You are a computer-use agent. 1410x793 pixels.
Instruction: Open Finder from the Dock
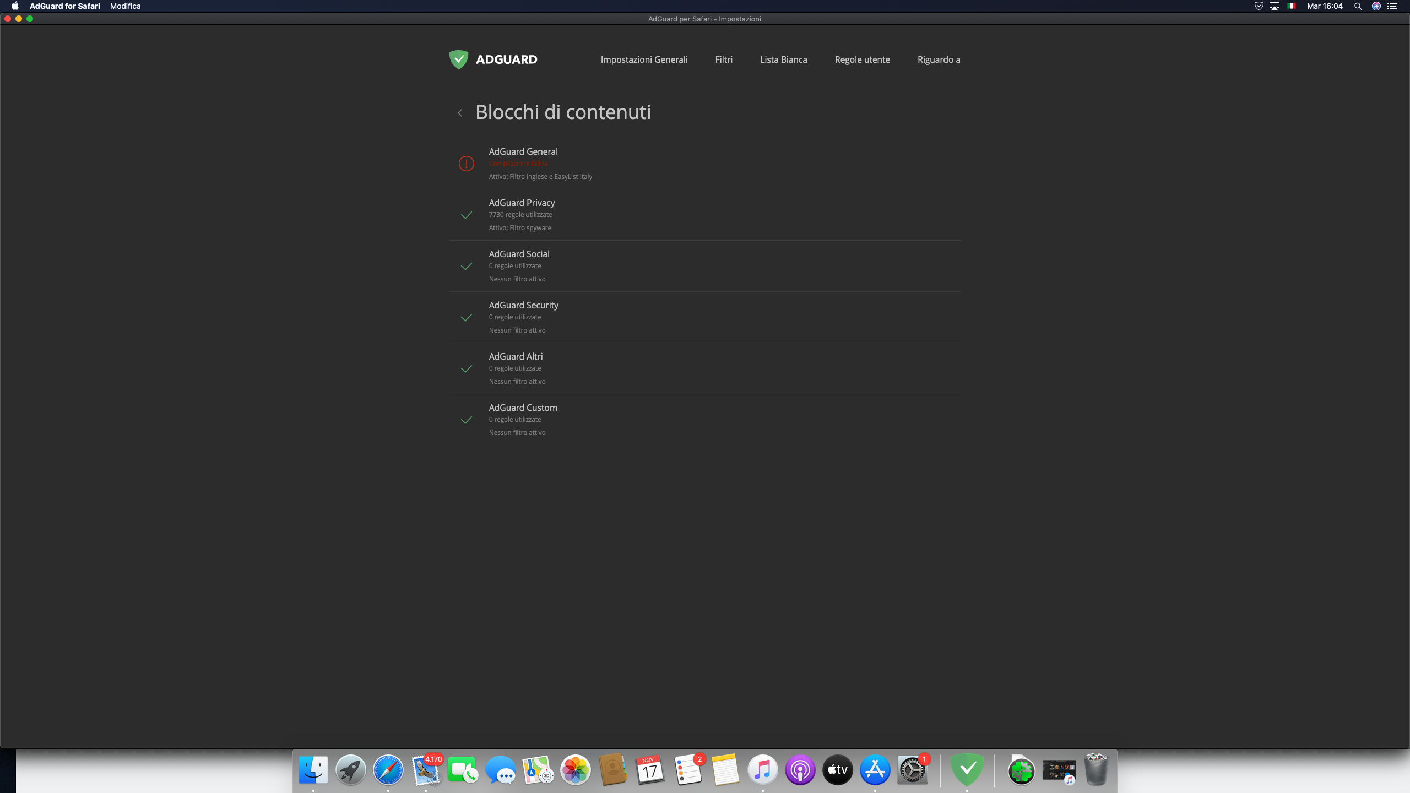tap(313, 769)
